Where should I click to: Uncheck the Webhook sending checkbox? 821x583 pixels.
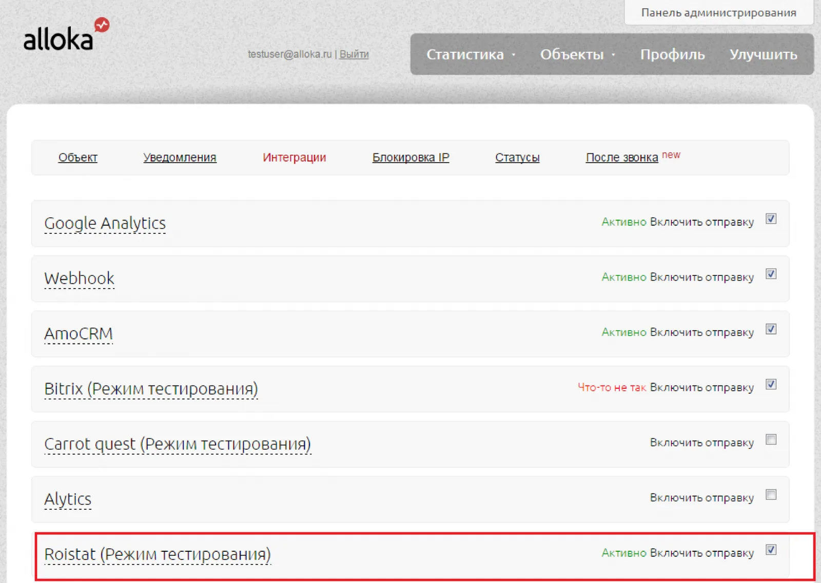(x=771, y=274)
